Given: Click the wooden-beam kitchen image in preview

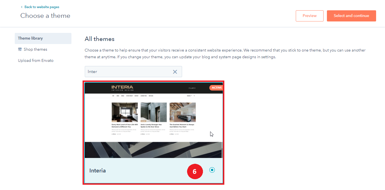Looking at the screenshot, I should pos(182,112).
